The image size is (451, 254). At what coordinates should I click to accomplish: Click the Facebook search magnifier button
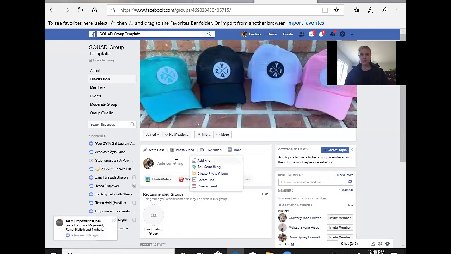point(209,34)
